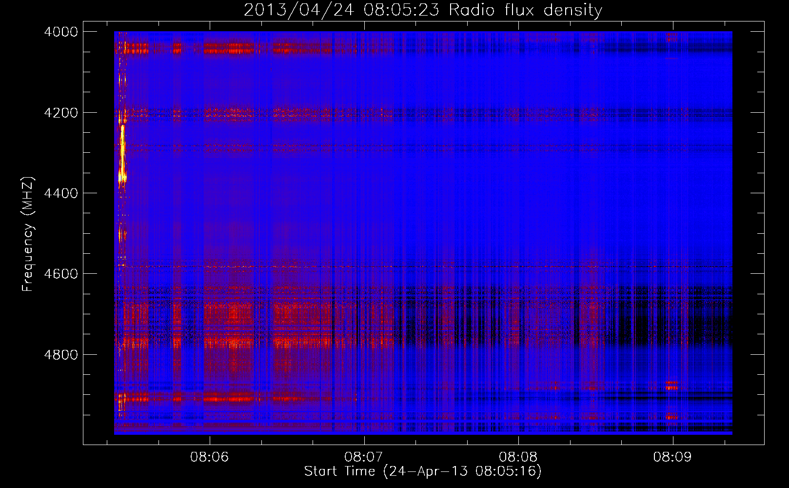Click the plot title '2013/04/24 08:05:23 Radio flux density'
Screen dimensions: 789x488
pyautogui.click(x=423, y=10)
